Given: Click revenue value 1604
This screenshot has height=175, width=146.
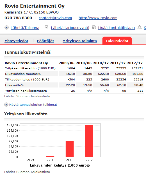Looking at the screenshot, I should point(71,68).
